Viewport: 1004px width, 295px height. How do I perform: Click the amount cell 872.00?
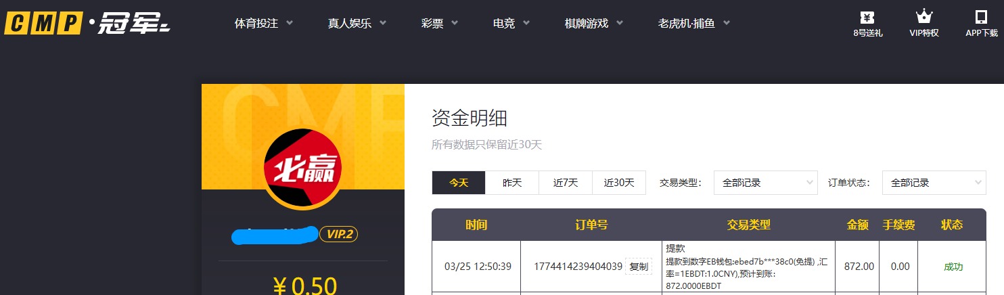pyautogui.click(x=859, y=267)
